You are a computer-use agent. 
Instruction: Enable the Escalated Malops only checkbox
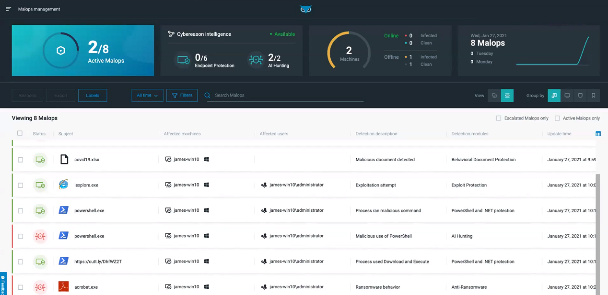coord(499,118)
